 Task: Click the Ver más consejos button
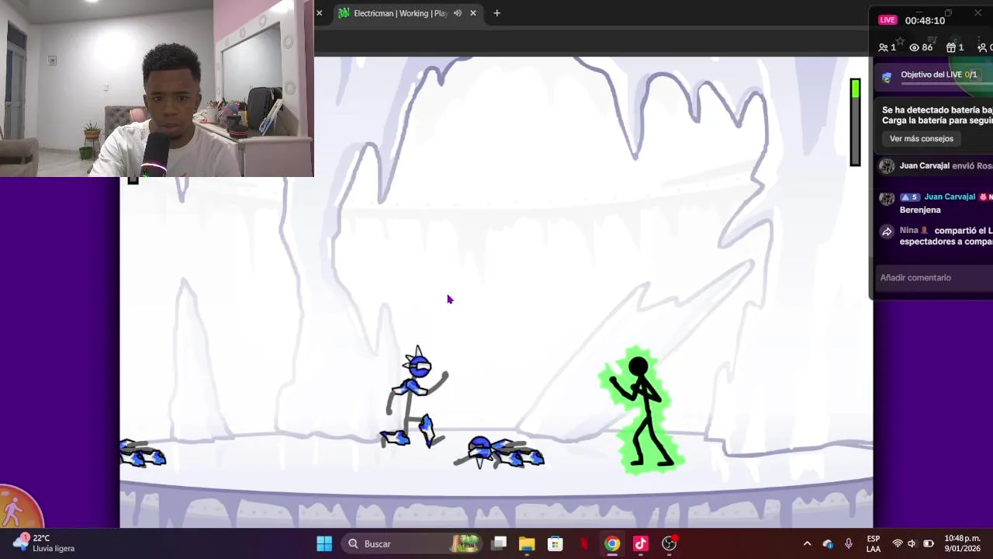pos(922,139)
